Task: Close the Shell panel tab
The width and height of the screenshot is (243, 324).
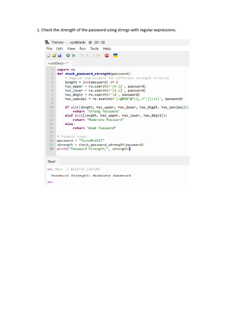Action: click(x=58, y=162)
